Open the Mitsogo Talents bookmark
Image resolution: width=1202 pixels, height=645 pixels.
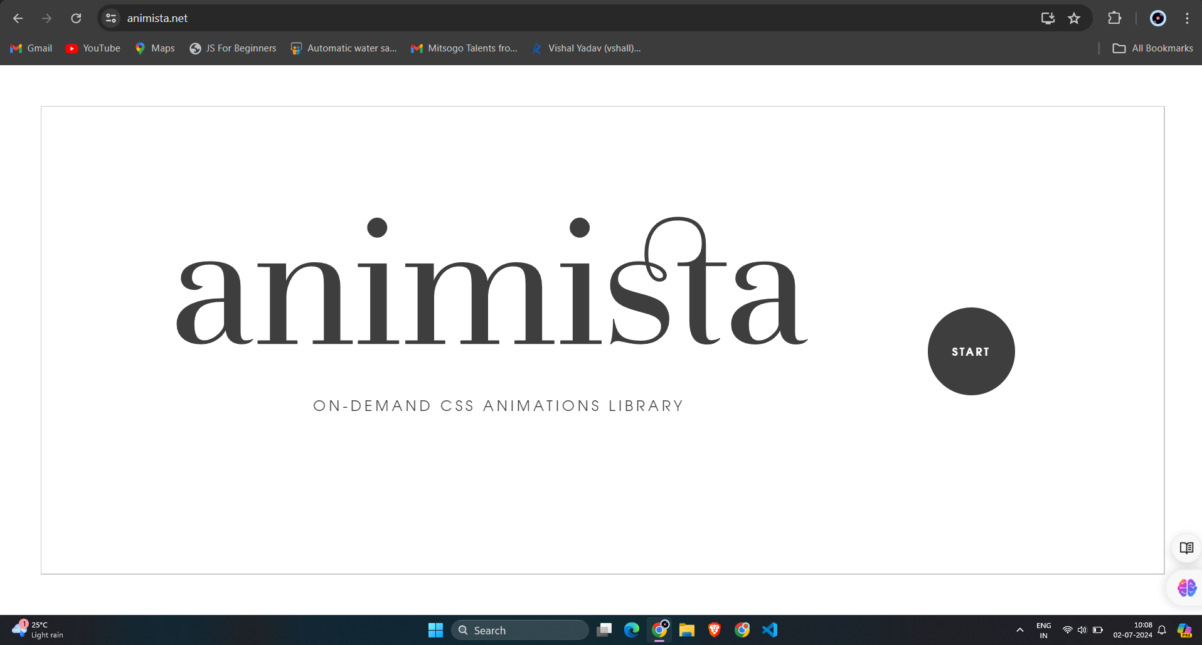464,48
